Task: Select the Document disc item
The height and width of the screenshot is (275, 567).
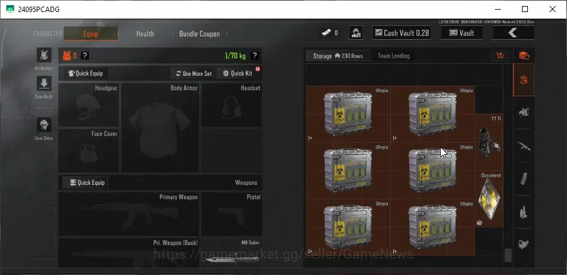Action: point(489,199)
